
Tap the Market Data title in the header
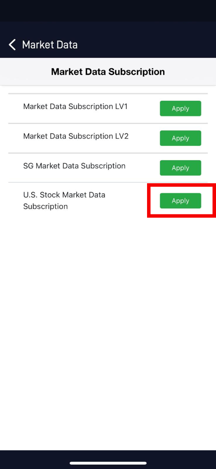coord(49,45)
